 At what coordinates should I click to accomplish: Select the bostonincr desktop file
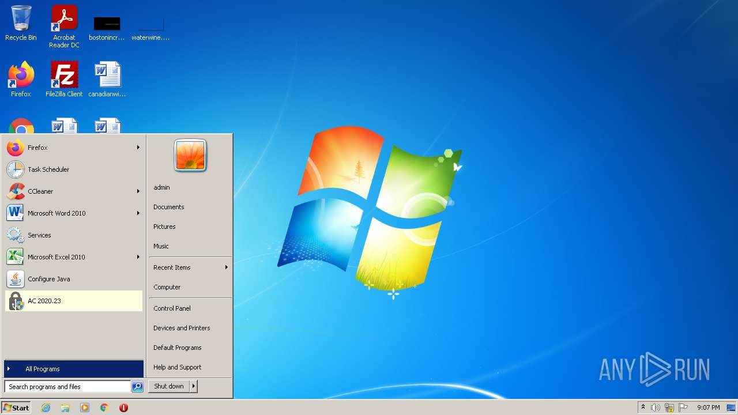[107, 29]
